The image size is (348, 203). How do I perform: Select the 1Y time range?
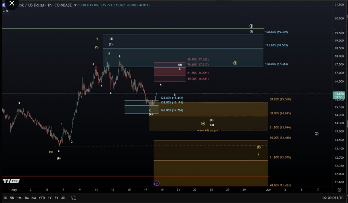(50, 198)
